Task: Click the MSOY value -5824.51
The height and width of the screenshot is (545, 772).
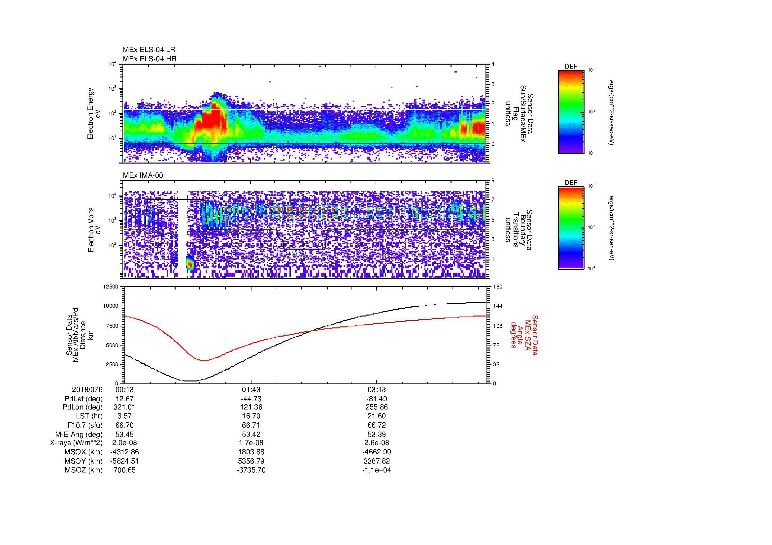Action: 125,461
